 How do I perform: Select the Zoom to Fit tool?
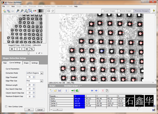coord(31,11)
